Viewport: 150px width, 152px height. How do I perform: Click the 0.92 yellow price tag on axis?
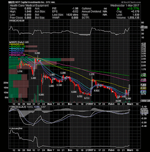pyautogui.click(x=144, y=88)
